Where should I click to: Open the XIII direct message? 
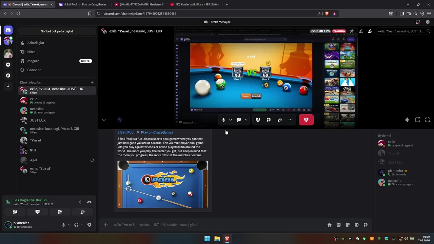(x=57, y=150)
